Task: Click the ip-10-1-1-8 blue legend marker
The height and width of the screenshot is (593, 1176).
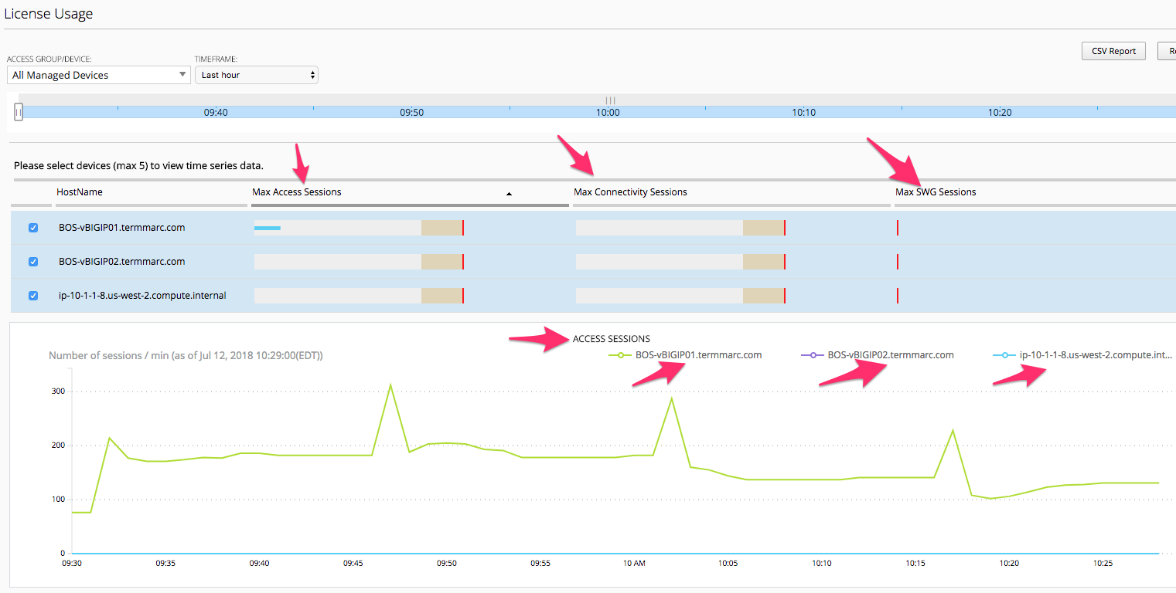Action: click(1004, 355)
